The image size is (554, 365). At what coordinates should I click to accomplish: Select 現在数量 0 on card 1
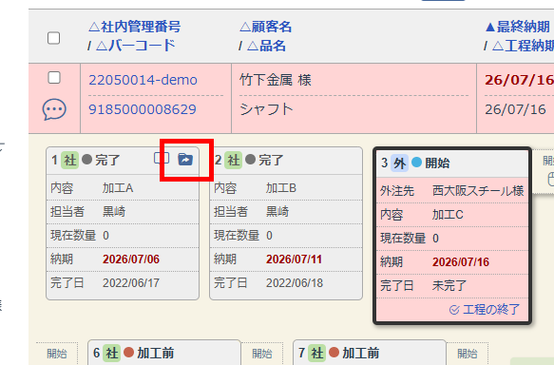click(x=105, y=236)
